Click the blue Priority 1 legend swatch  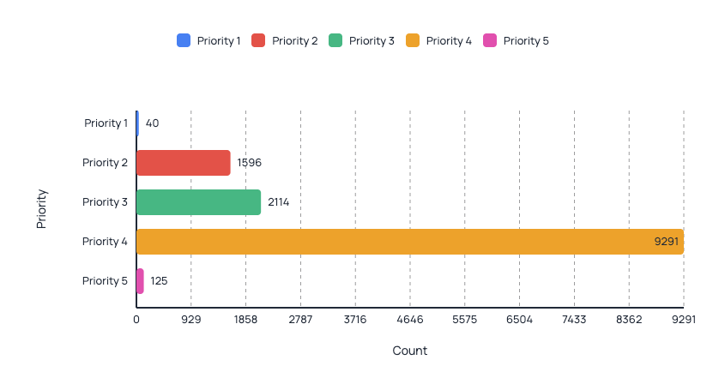click(184, 40)
